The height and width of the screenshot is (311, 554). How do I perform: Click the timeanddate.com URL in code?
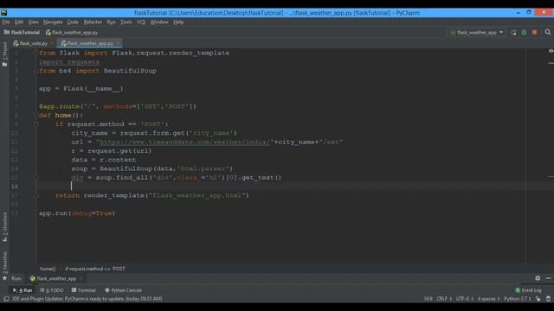[x=184, y=142]
